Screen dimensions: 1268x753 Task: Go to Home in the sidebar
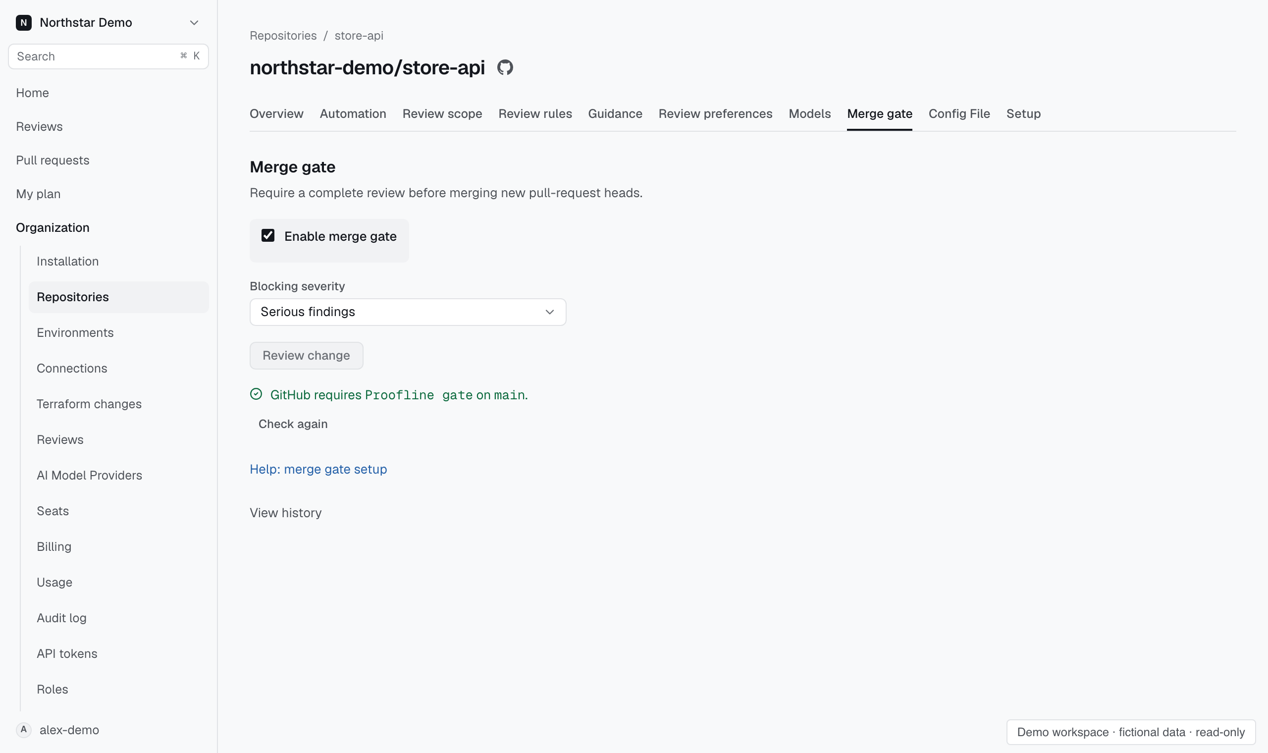[33, 93]
